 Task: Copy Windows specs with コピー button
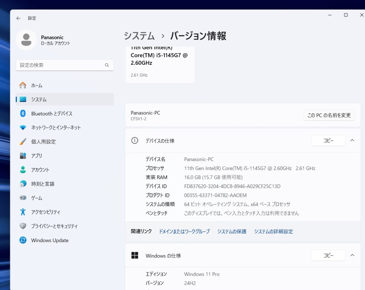point(328,255)
